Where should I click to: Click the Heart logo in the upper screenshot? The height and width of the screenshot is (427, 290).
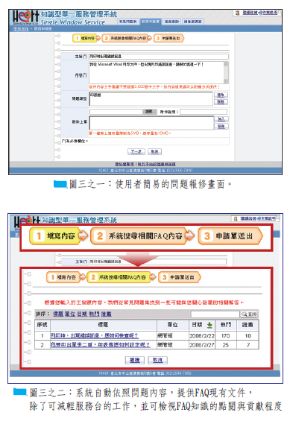click(25, 17)
